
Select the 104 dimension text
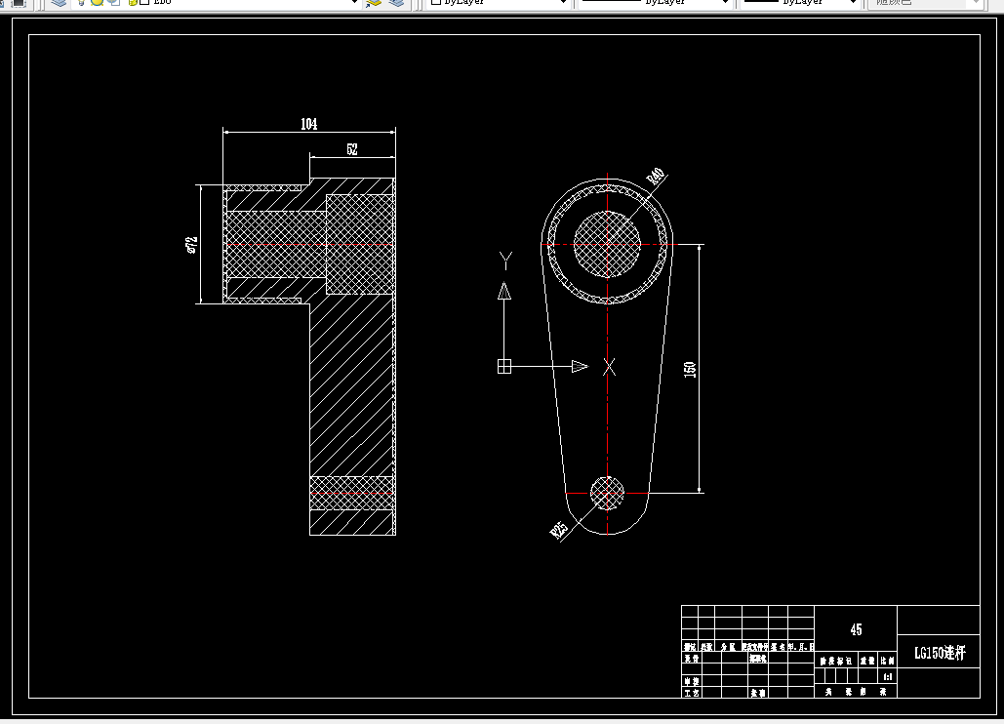[308, 124]
